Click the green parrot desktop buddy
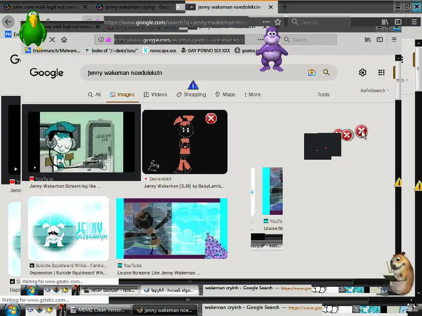This screenshot has width=422, height=316. 33,31
